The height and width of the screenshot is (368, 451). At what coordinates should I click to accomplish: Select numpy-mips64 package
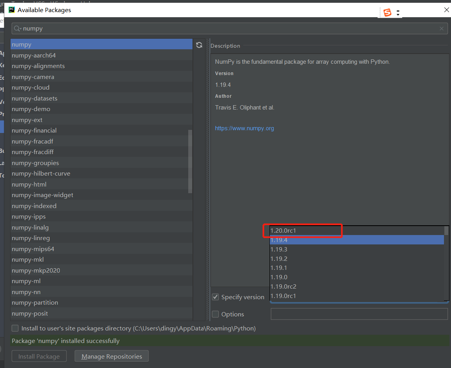click(102, 249)
